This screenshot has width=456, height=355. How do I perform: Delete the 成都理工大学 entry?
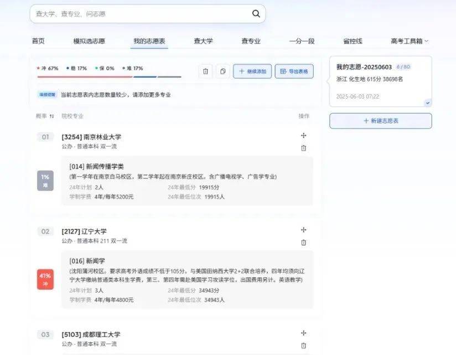(x=303, y=346)
